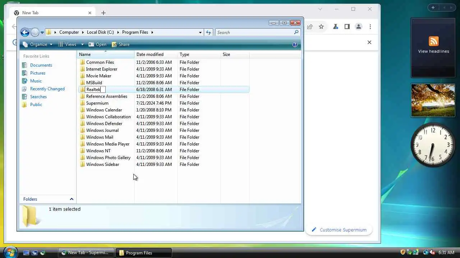460x258 pixels.
Task: Click the Views toolbar button
Action: coord(68,44)
